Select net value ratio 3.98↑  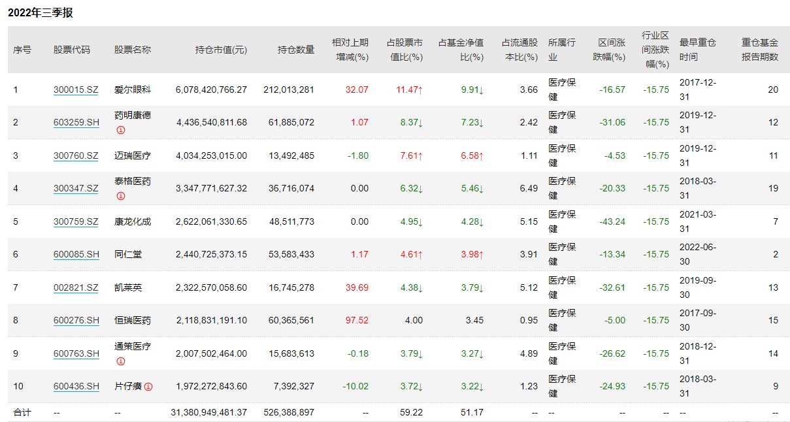[x=472, y=255]
